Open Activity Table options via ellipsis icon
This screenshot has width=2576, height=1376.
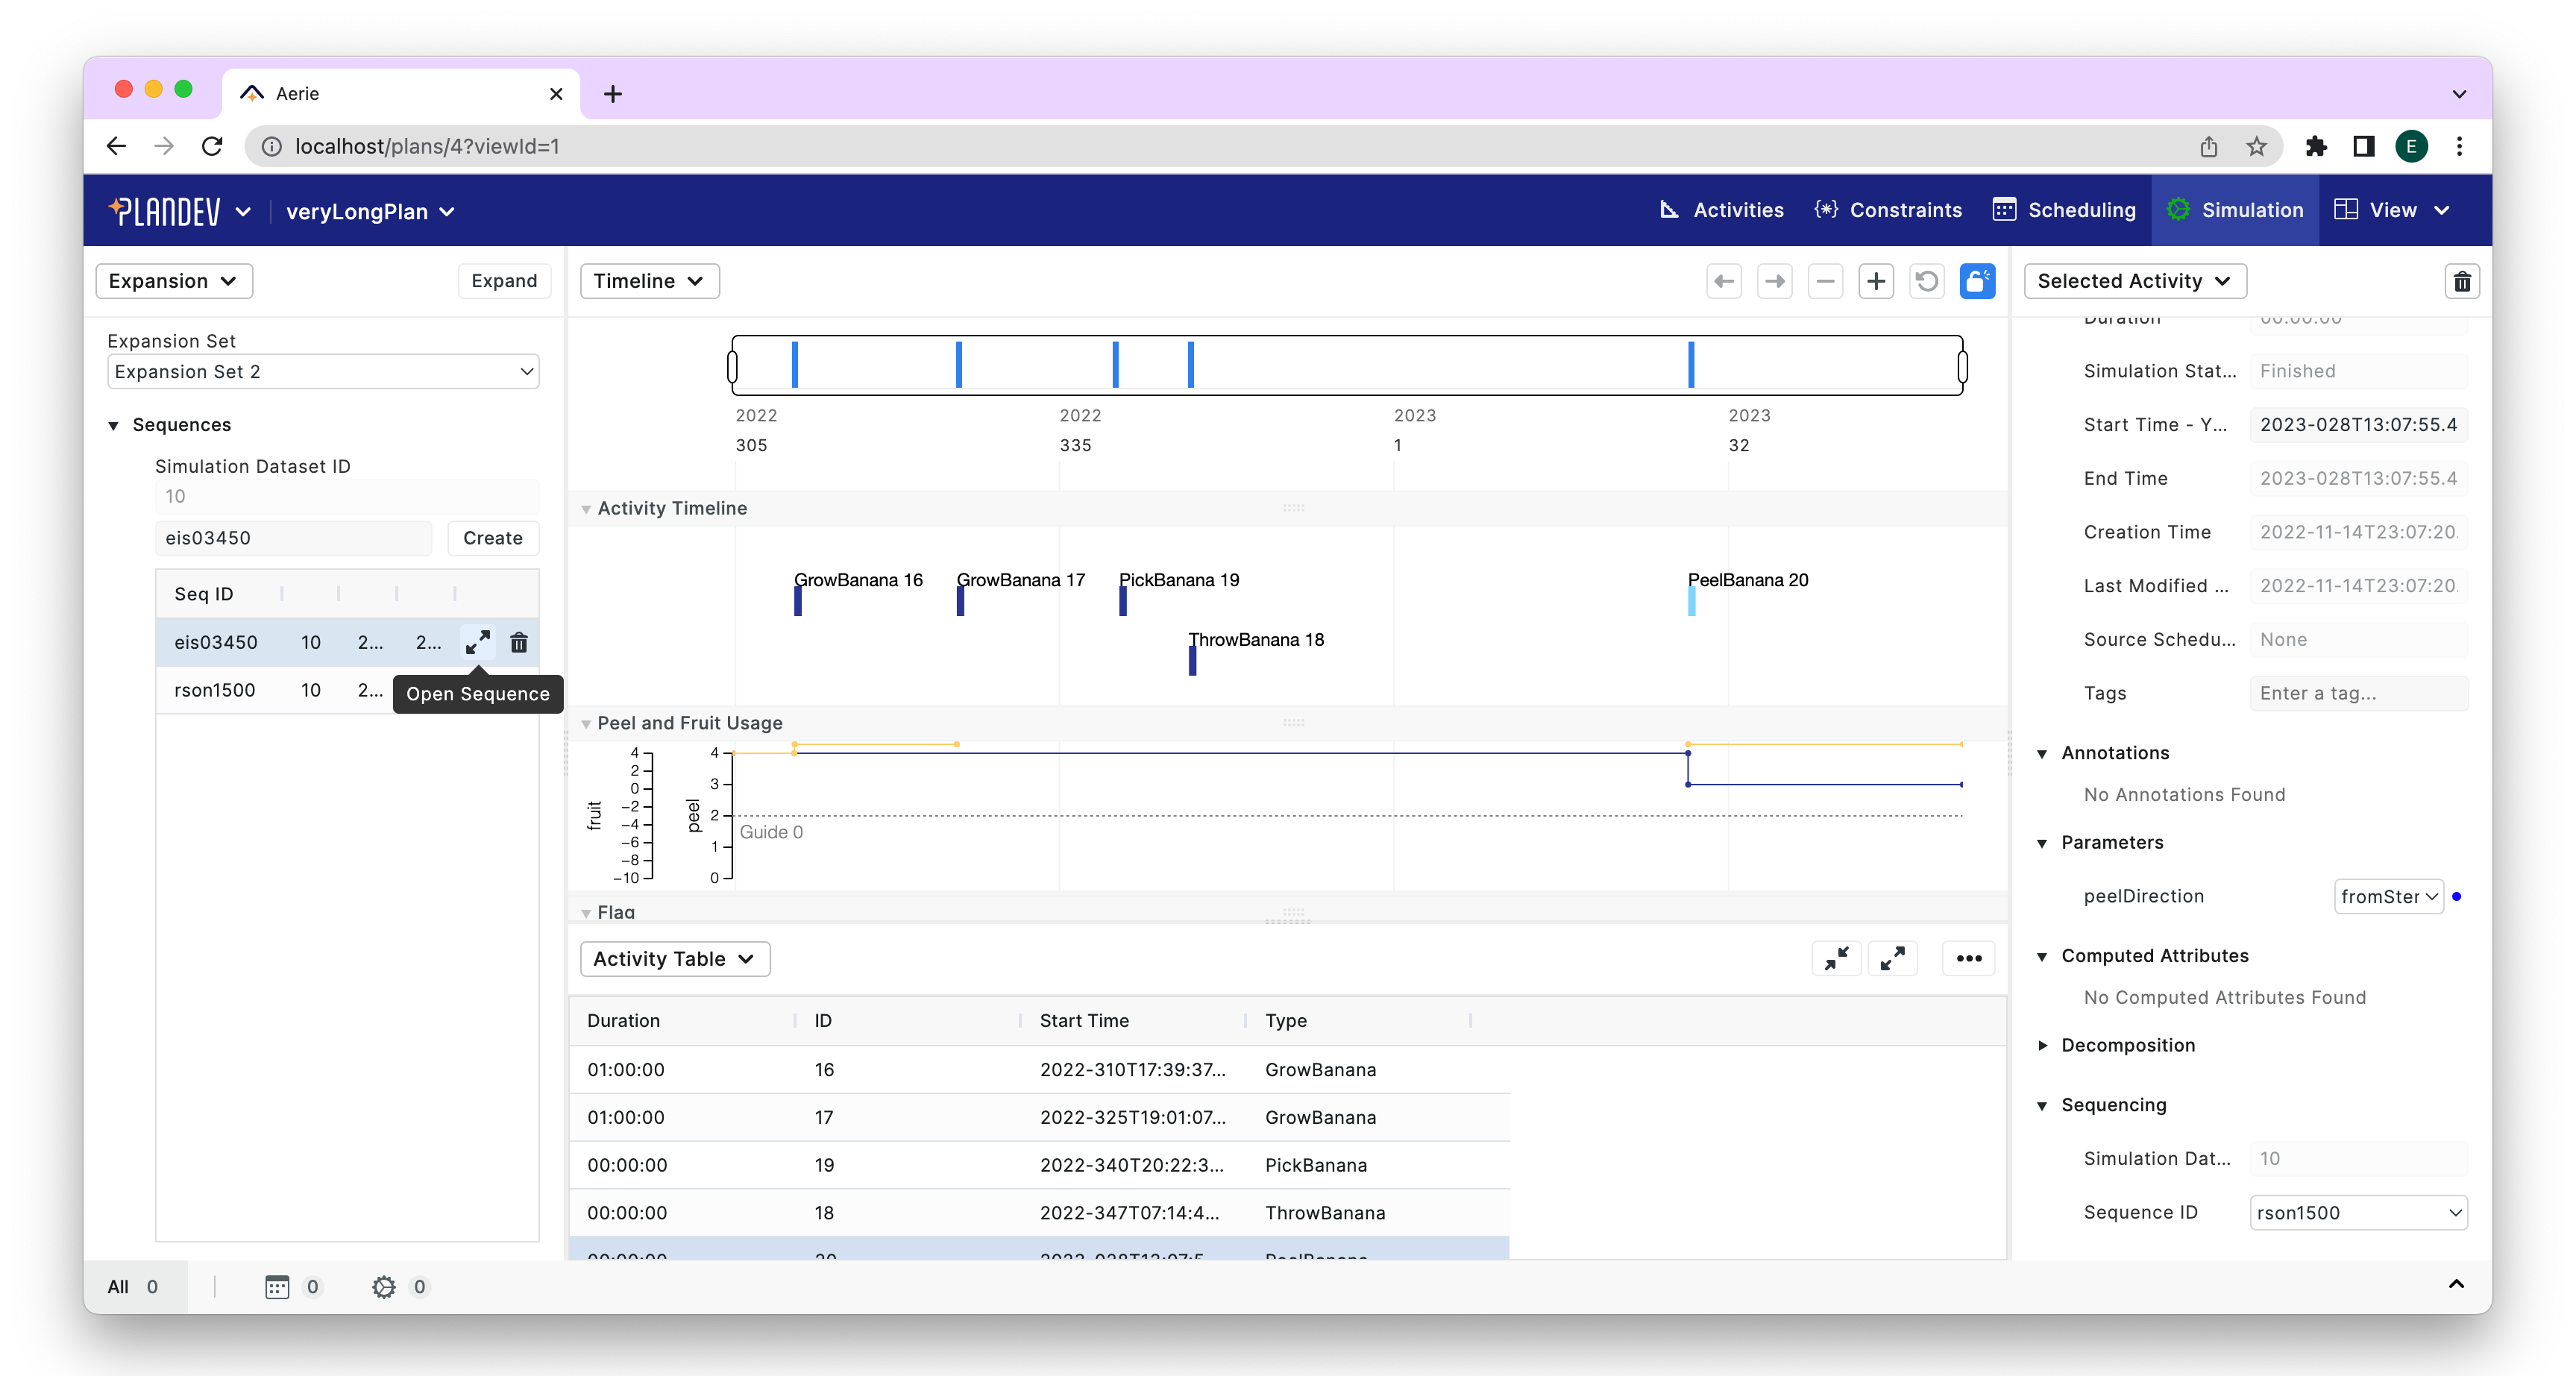point(1969,958)
